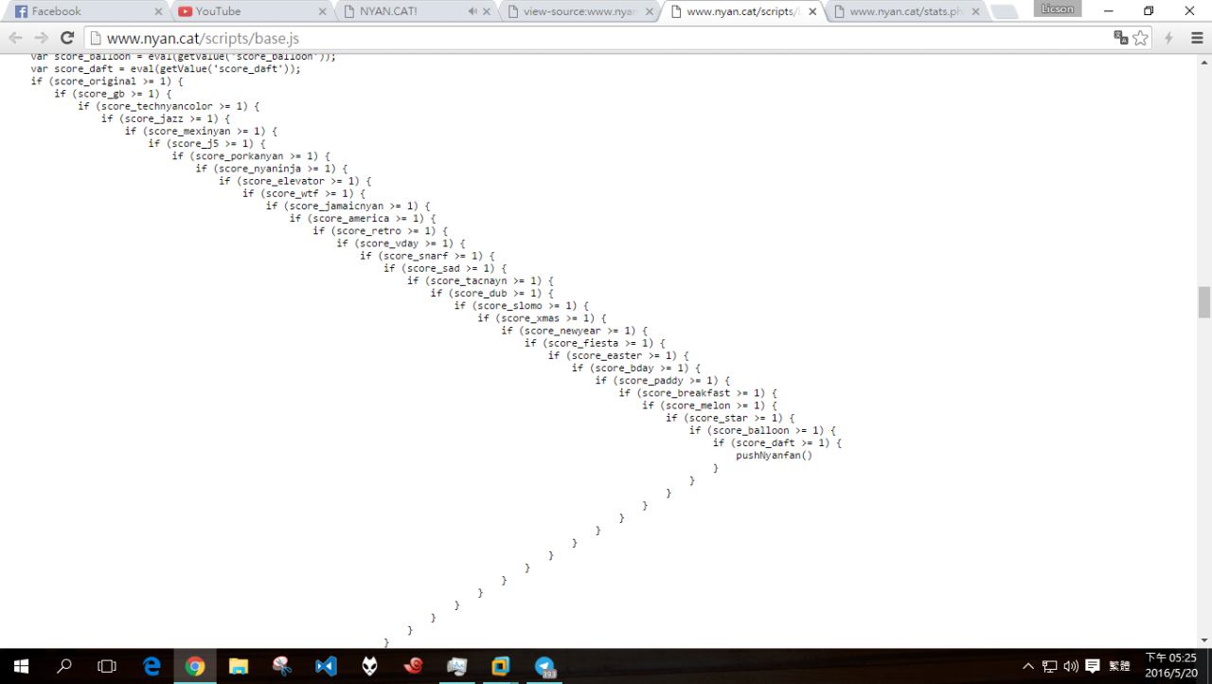Click the 'if (score_easter >= 1)' line

(618, 355)
